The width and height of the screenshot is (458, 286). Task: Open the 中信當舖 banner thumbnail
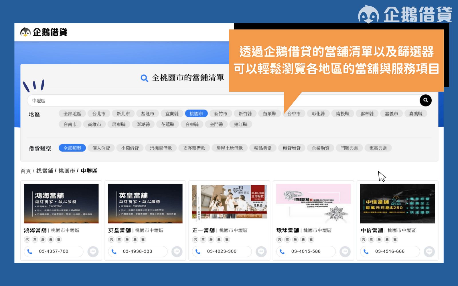(x=397, y=204)
